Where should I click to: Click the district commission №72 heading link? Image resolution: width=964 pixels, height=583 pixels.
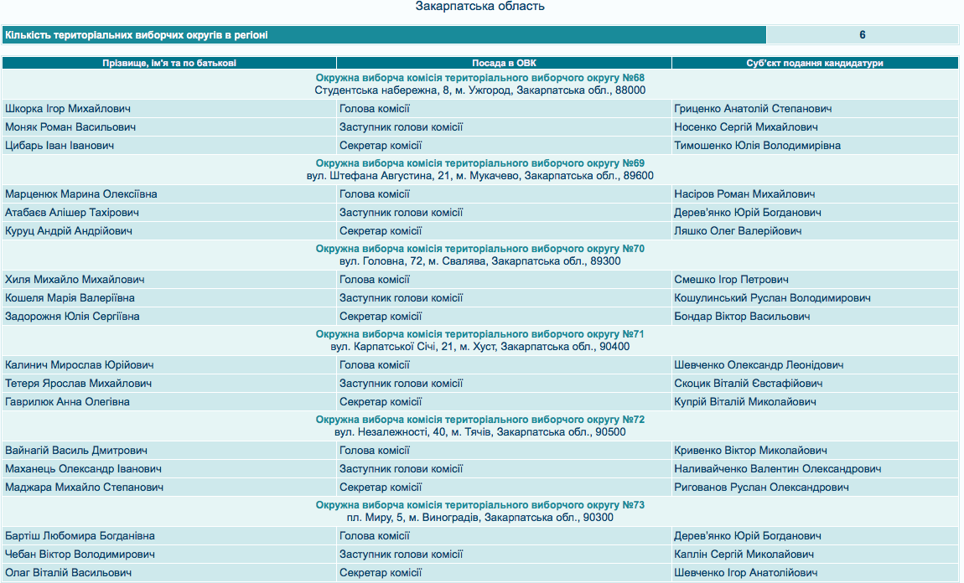point(479,420)
